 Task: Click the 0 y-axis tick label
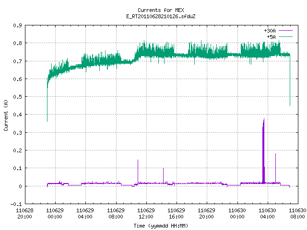click(20, 186)
